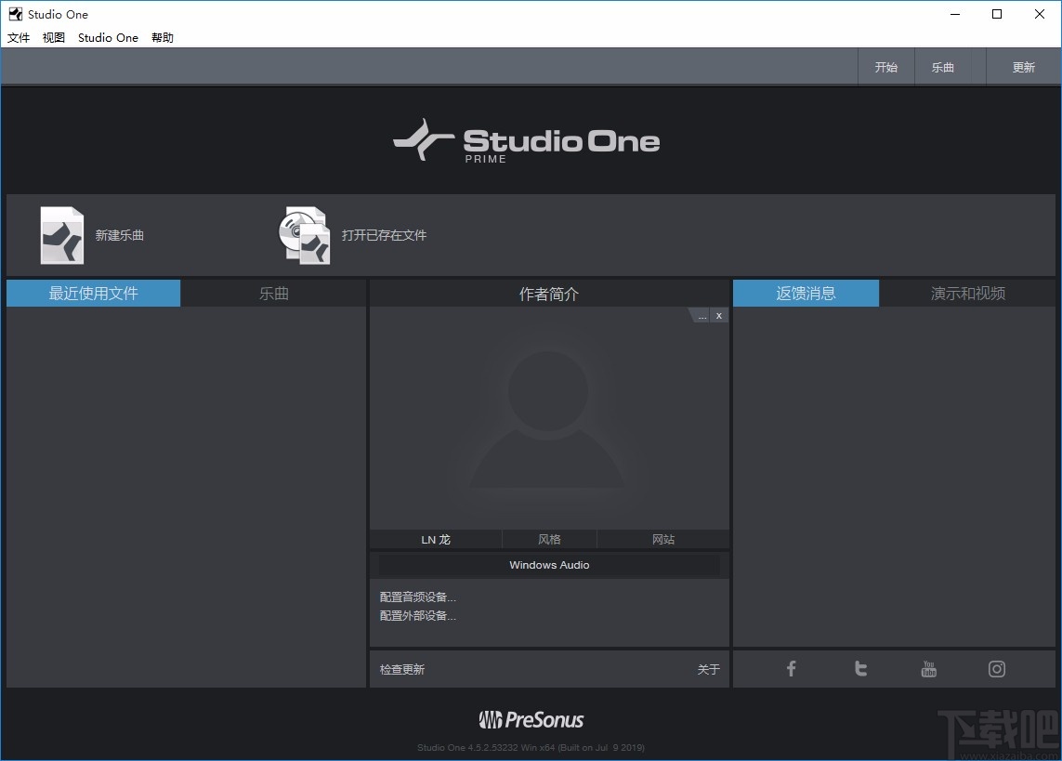Switch to the 乐曲 page in top bar
Screen dimensions: 1062x761
(x=943, y=67)
